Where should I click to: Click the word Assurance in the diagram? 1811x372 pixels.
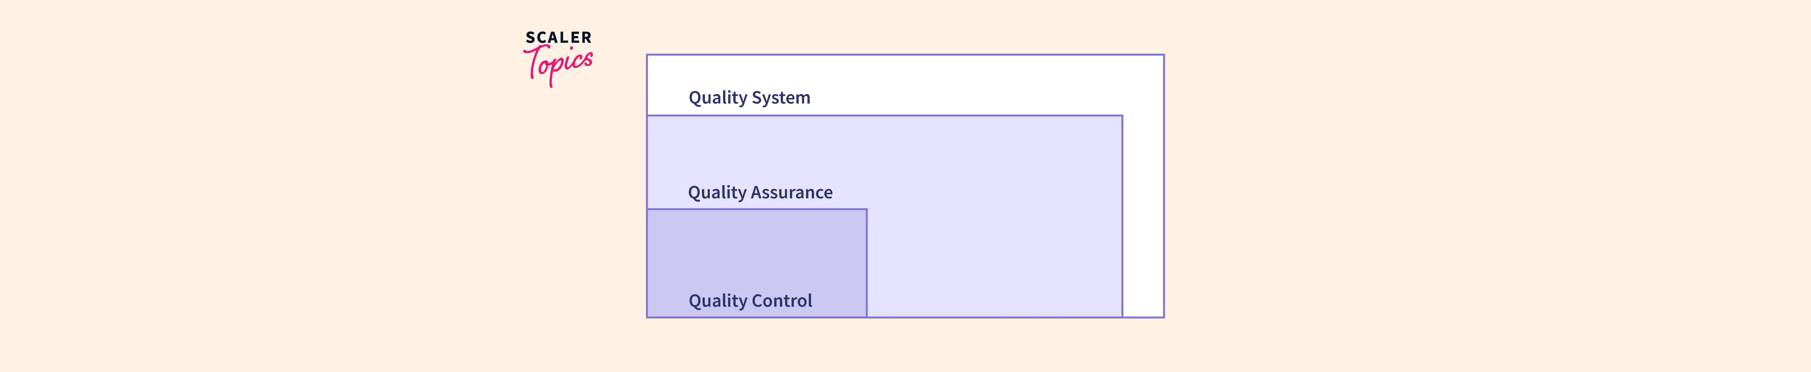click(x=792, y=192)
